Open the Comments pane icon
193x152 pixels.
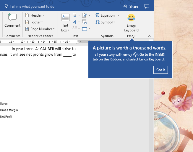pyautogui.click(x=147, y=6)
